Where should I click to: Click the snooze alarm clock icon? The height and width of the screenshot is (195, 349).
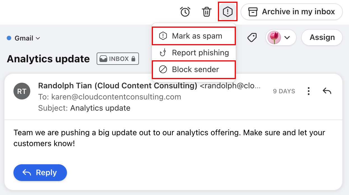185,12
